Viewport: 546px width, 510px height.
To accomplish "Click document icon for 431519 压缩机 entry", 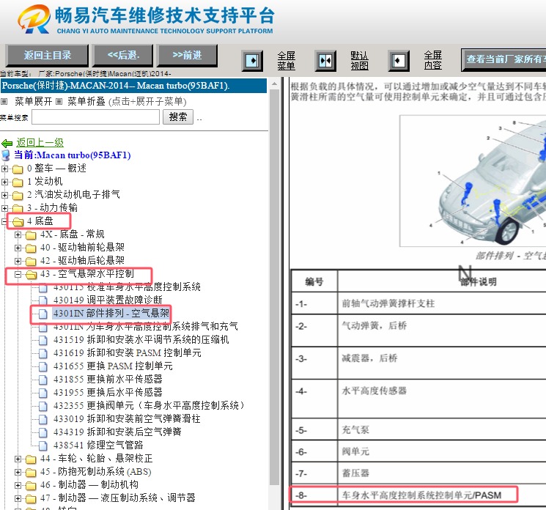I will [x=43, y=340].
